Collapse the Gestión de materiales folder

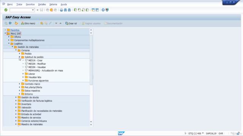(x=13, y=47)
